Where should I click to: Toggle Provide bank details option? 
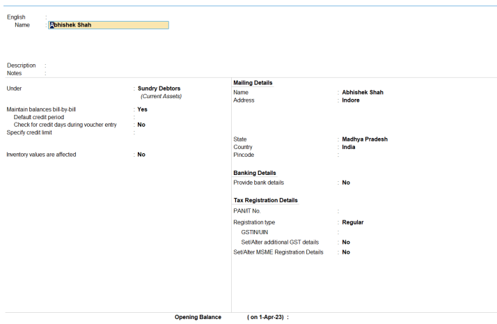[346, 183]
